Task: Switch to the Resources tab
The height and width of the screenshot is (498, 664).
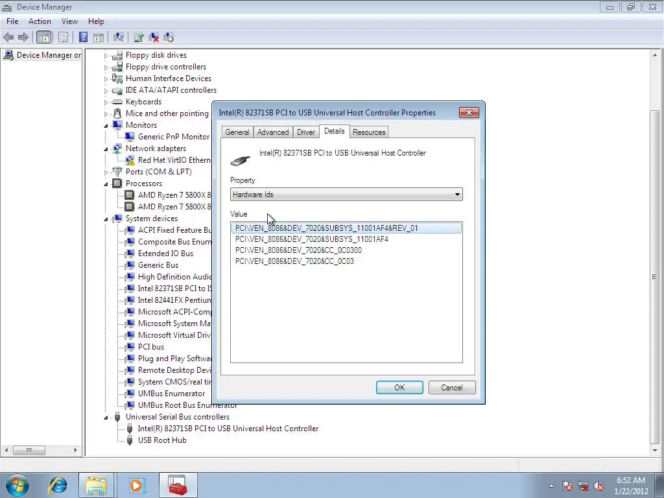Action: pos(369,132)
